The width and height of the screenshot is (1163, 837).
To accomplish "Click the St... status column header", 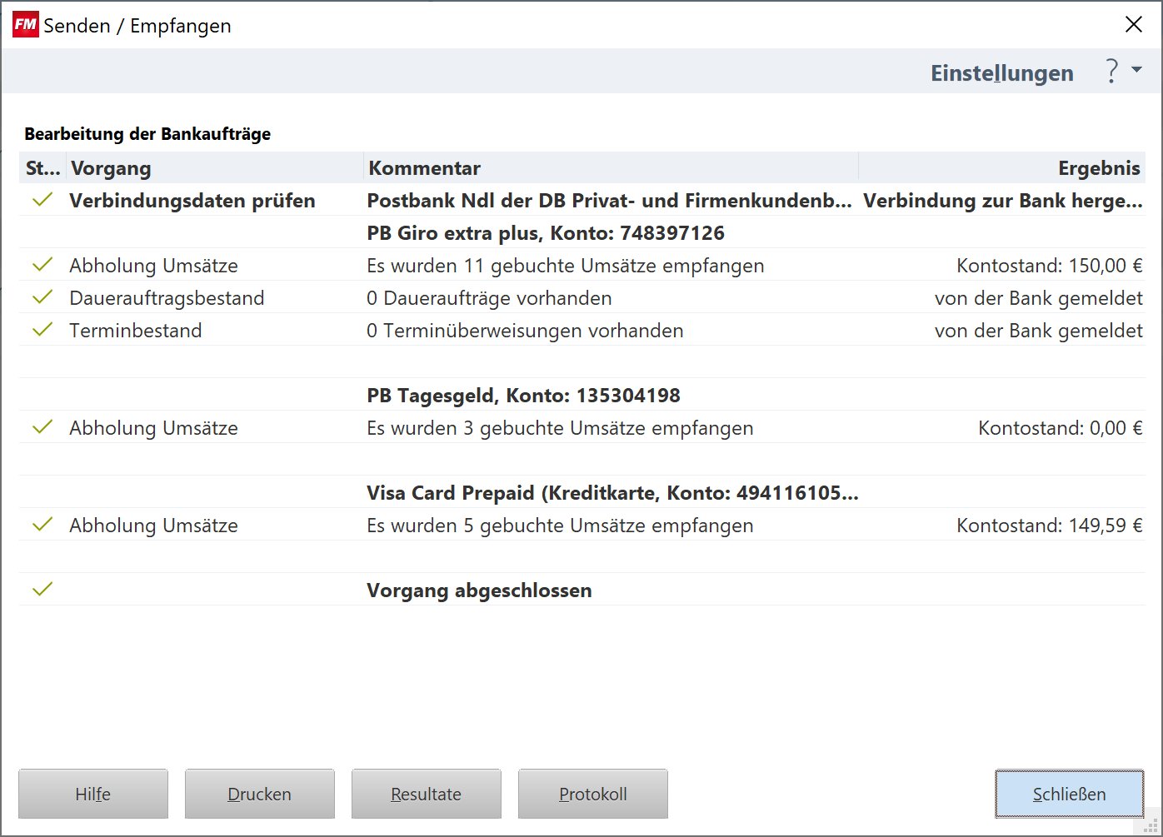I will click(42, 168).
